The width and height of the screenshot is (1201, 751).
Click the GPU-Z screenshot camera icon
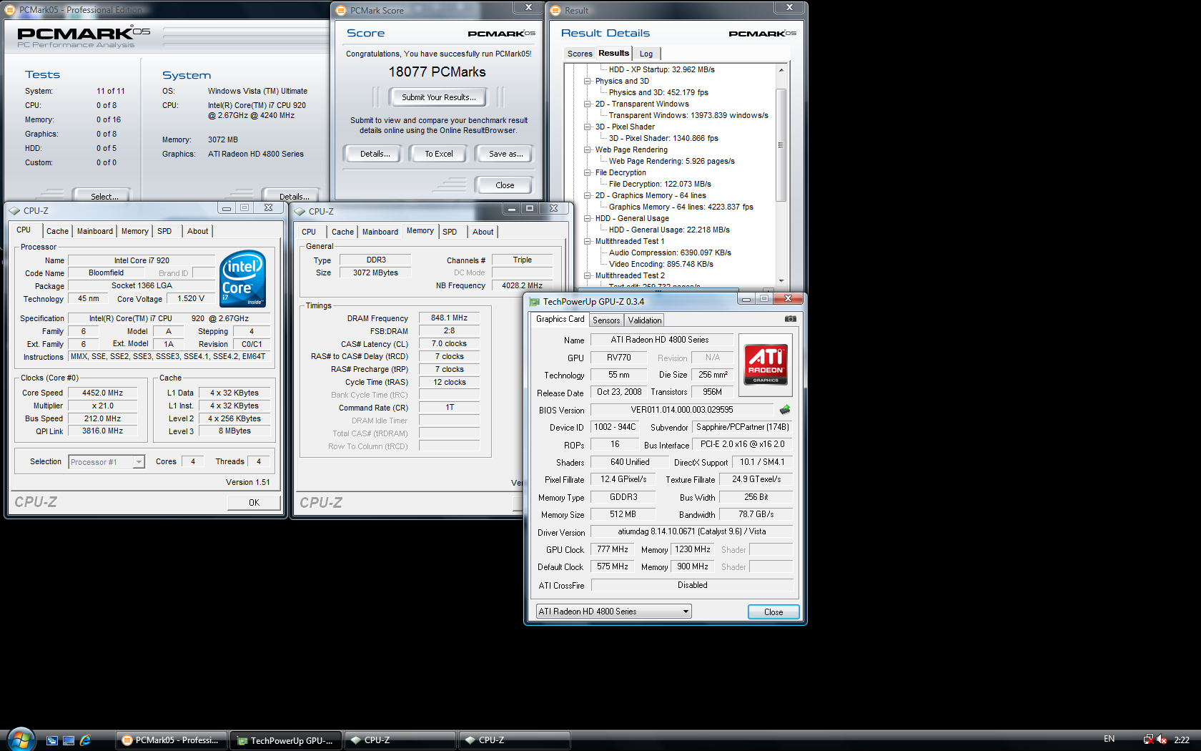[x=790, y=319]
